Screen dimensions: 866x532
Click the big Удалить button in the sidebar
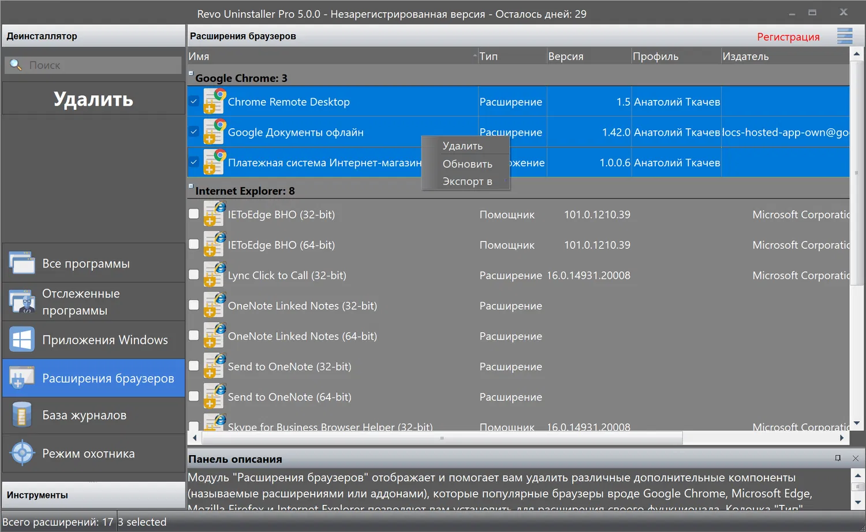pos(94,99)
